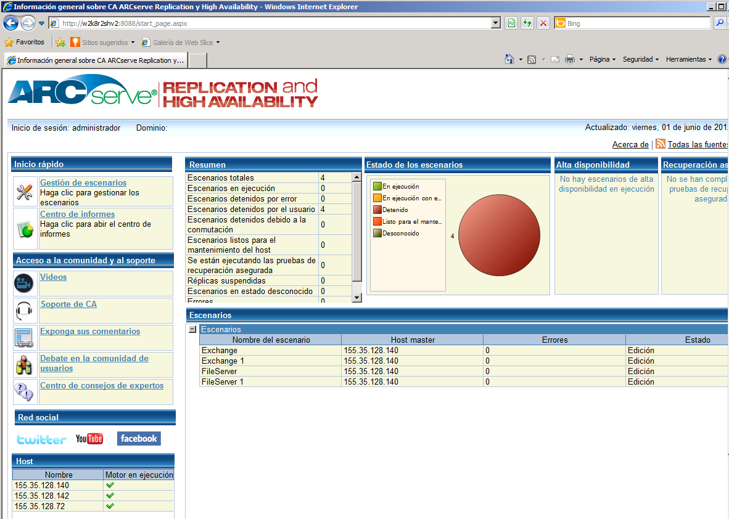Viewport: 729px width, 519px height.
Task: Click the report center icon
Action: coord(24,229)
